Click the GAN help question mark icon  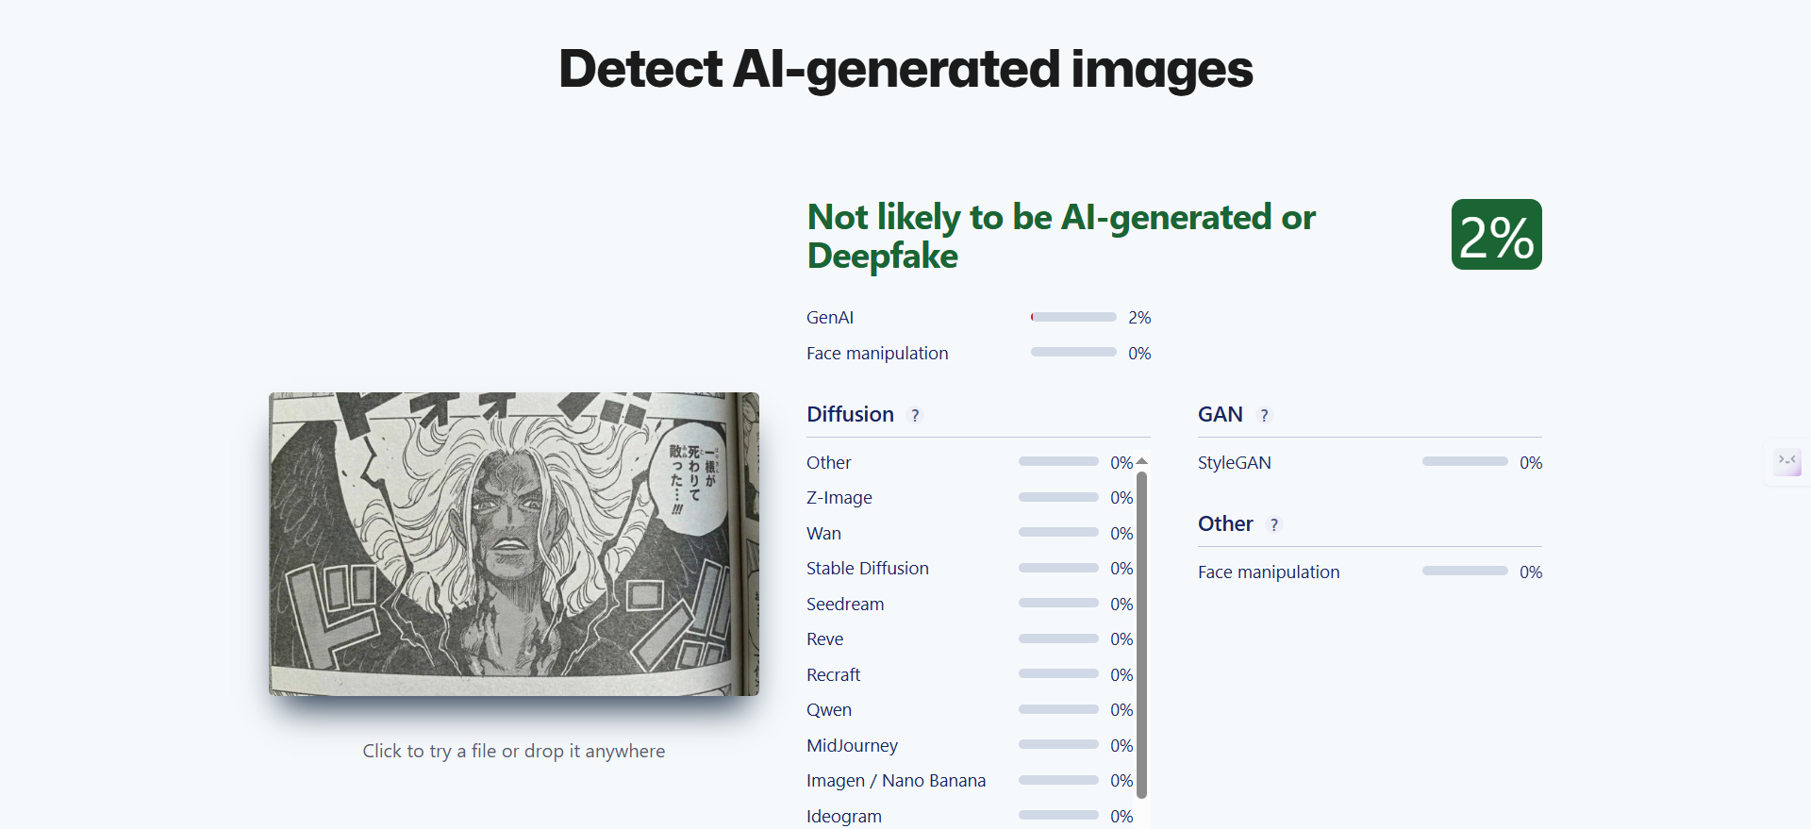[1264, 415]
